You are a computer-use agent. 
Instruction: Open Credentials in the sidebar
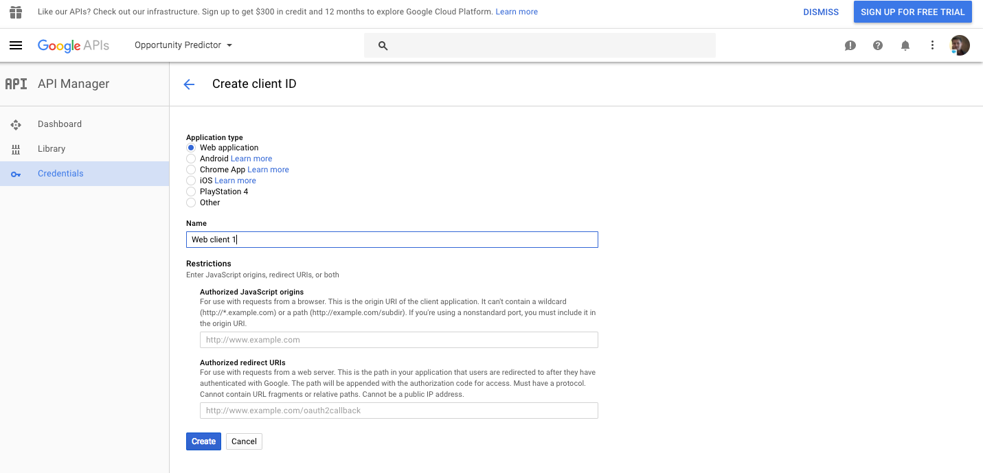click(x=84, y=174)
